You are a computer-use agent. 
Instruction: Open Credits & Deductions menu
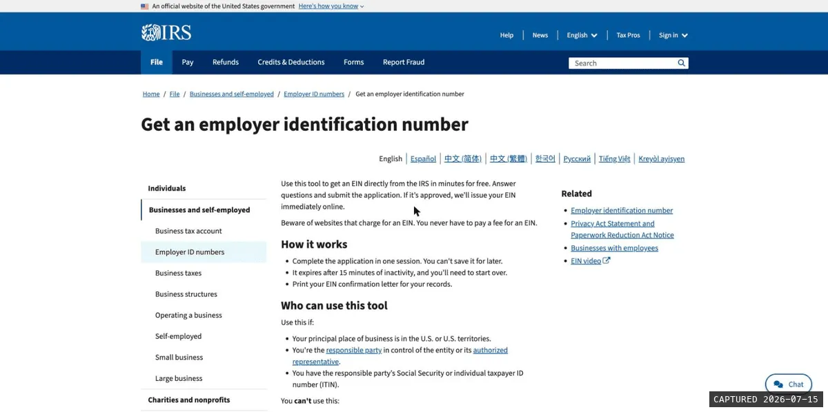click(x=291, y=62)
